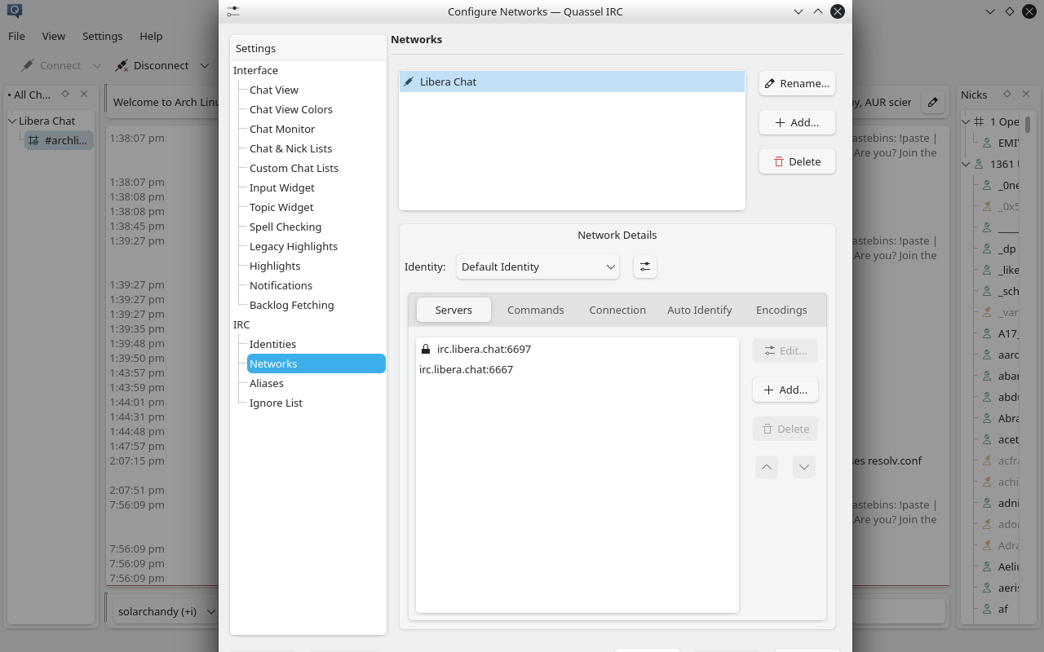The width and height of the screenshot is (1044, 652).
Task: Switch to the Servers tab
Action: pyautogui.click(x=453, y=310)
